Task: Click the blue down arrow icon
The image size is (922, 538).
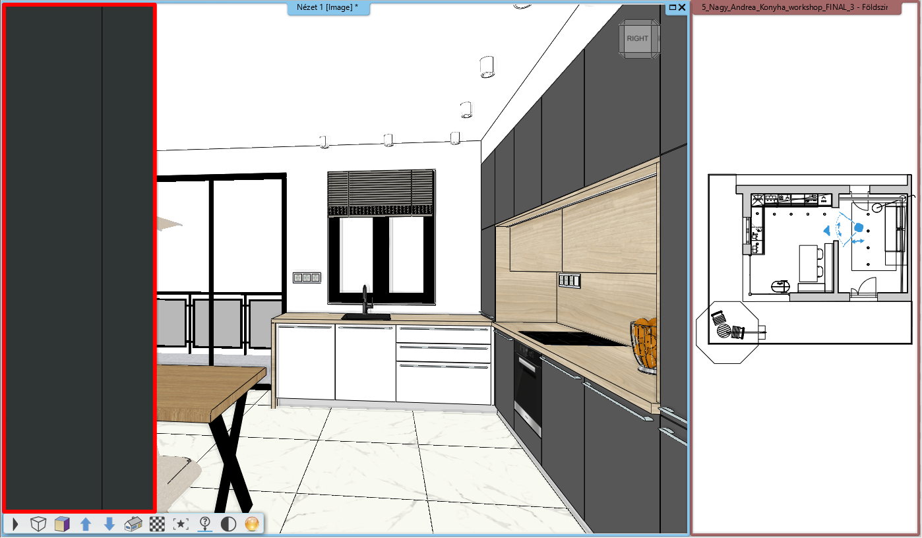Action: coord(109,524)
